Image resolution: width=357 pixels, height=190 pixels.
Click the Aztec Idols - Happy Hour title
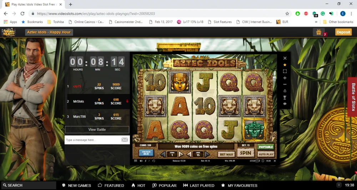click(49, 32)
